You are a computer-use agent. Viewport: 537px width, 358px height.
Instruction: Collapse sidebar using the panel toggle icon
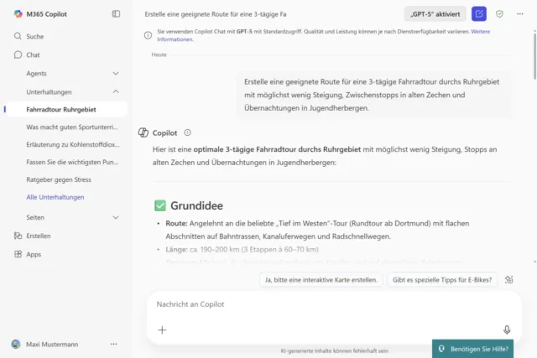click(x=116, y=13)
